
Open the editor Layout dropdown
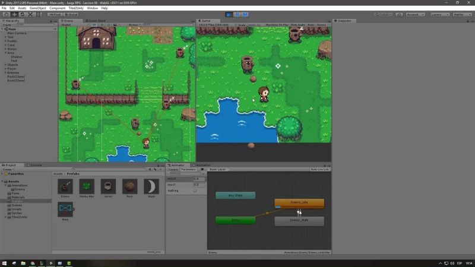point(462,14)
